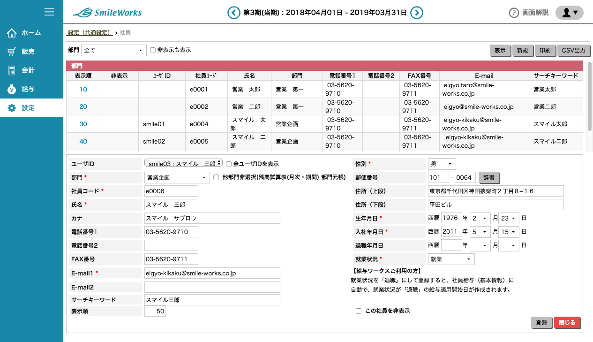This screenshot has height=342, width=593.
Task: Open the birth month dropdown showing 2
Action: pos(480,218)
